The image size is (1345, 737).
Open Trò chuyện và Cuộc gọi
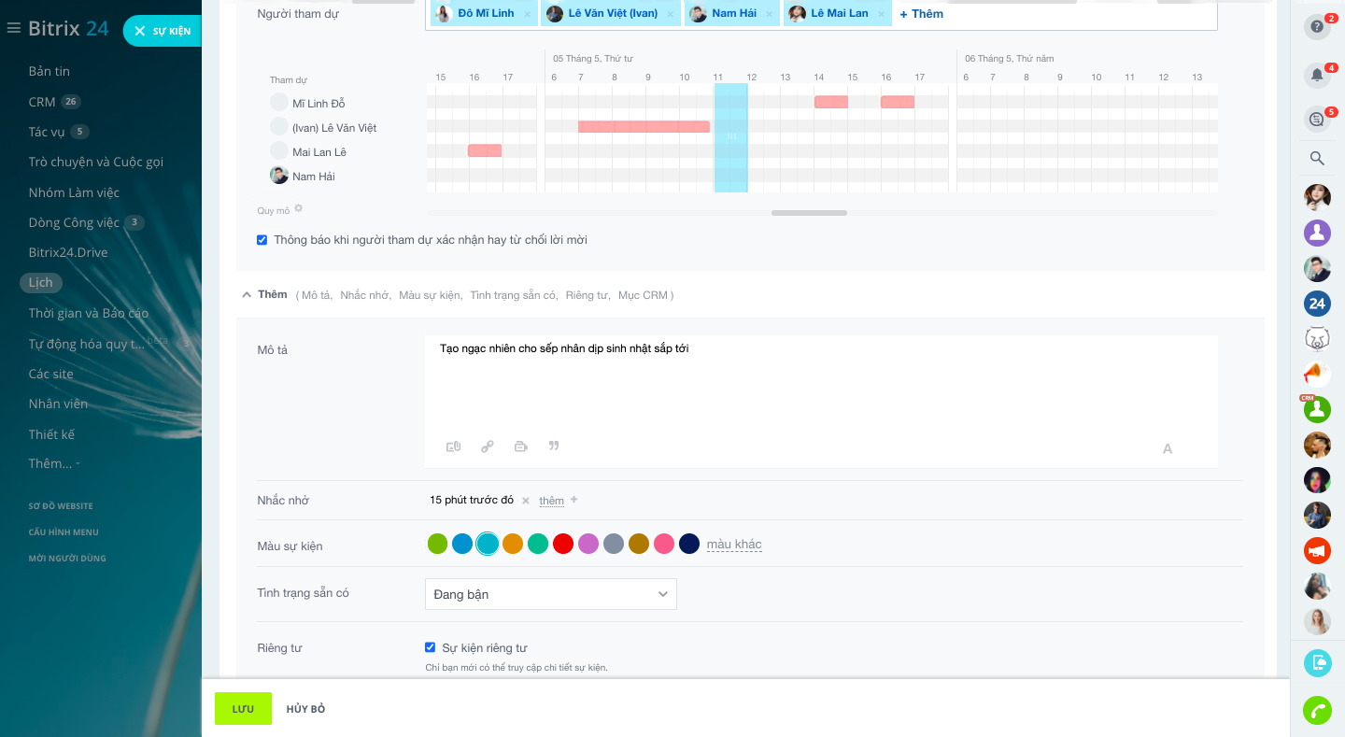96,162
